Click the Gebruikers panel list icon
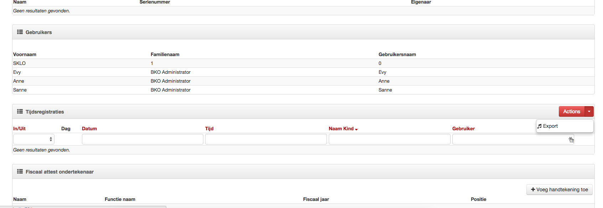Viewport: 603px width, 208px height. coord(20,32)
